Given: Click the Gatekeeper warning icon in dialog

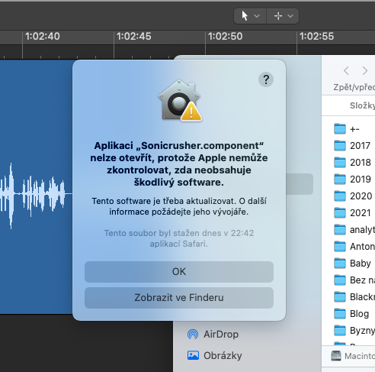Looking at the screenshot, I should point(180,100).
